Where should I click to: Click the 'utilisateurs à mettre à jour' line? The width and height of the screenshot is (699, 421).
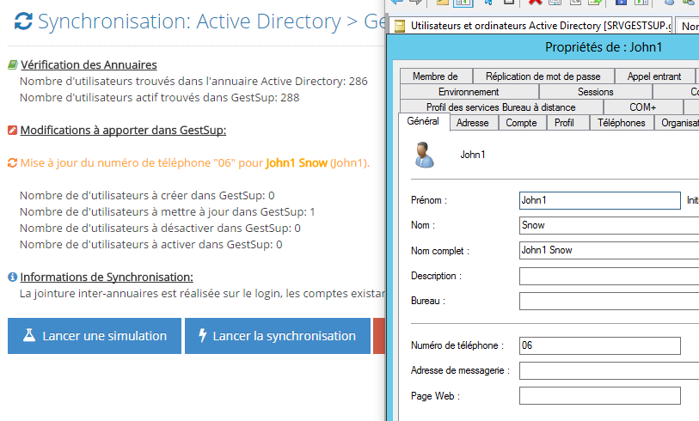[x=167, y=212]
